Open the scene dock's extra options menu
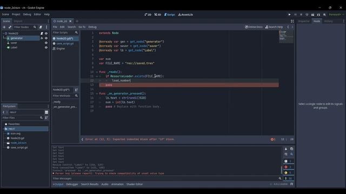Image resolution: width=346 pixels, height=194 pixels. (x=46, y=27)
